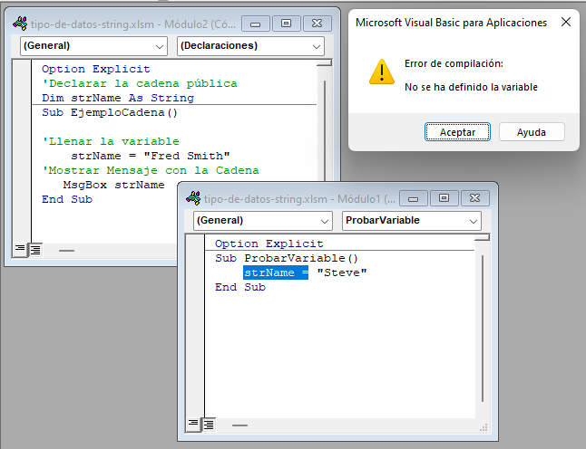Click 'Option Explicit' in Módulo2 window
This screenshot has height=449, width=586.
96,69
